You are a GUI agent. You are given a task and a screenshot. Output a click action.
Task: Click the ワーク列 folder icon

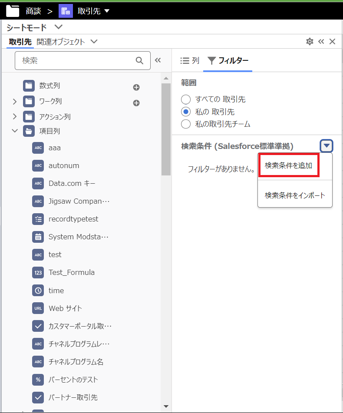pyautogui.click(x=29, y=101)
